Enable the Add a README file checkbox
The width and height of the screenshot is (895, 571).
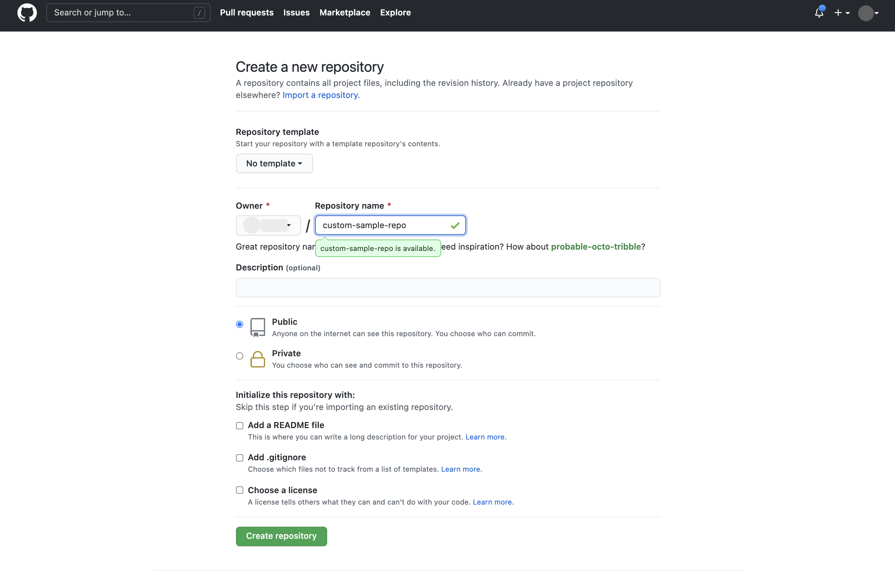point(239,425)
